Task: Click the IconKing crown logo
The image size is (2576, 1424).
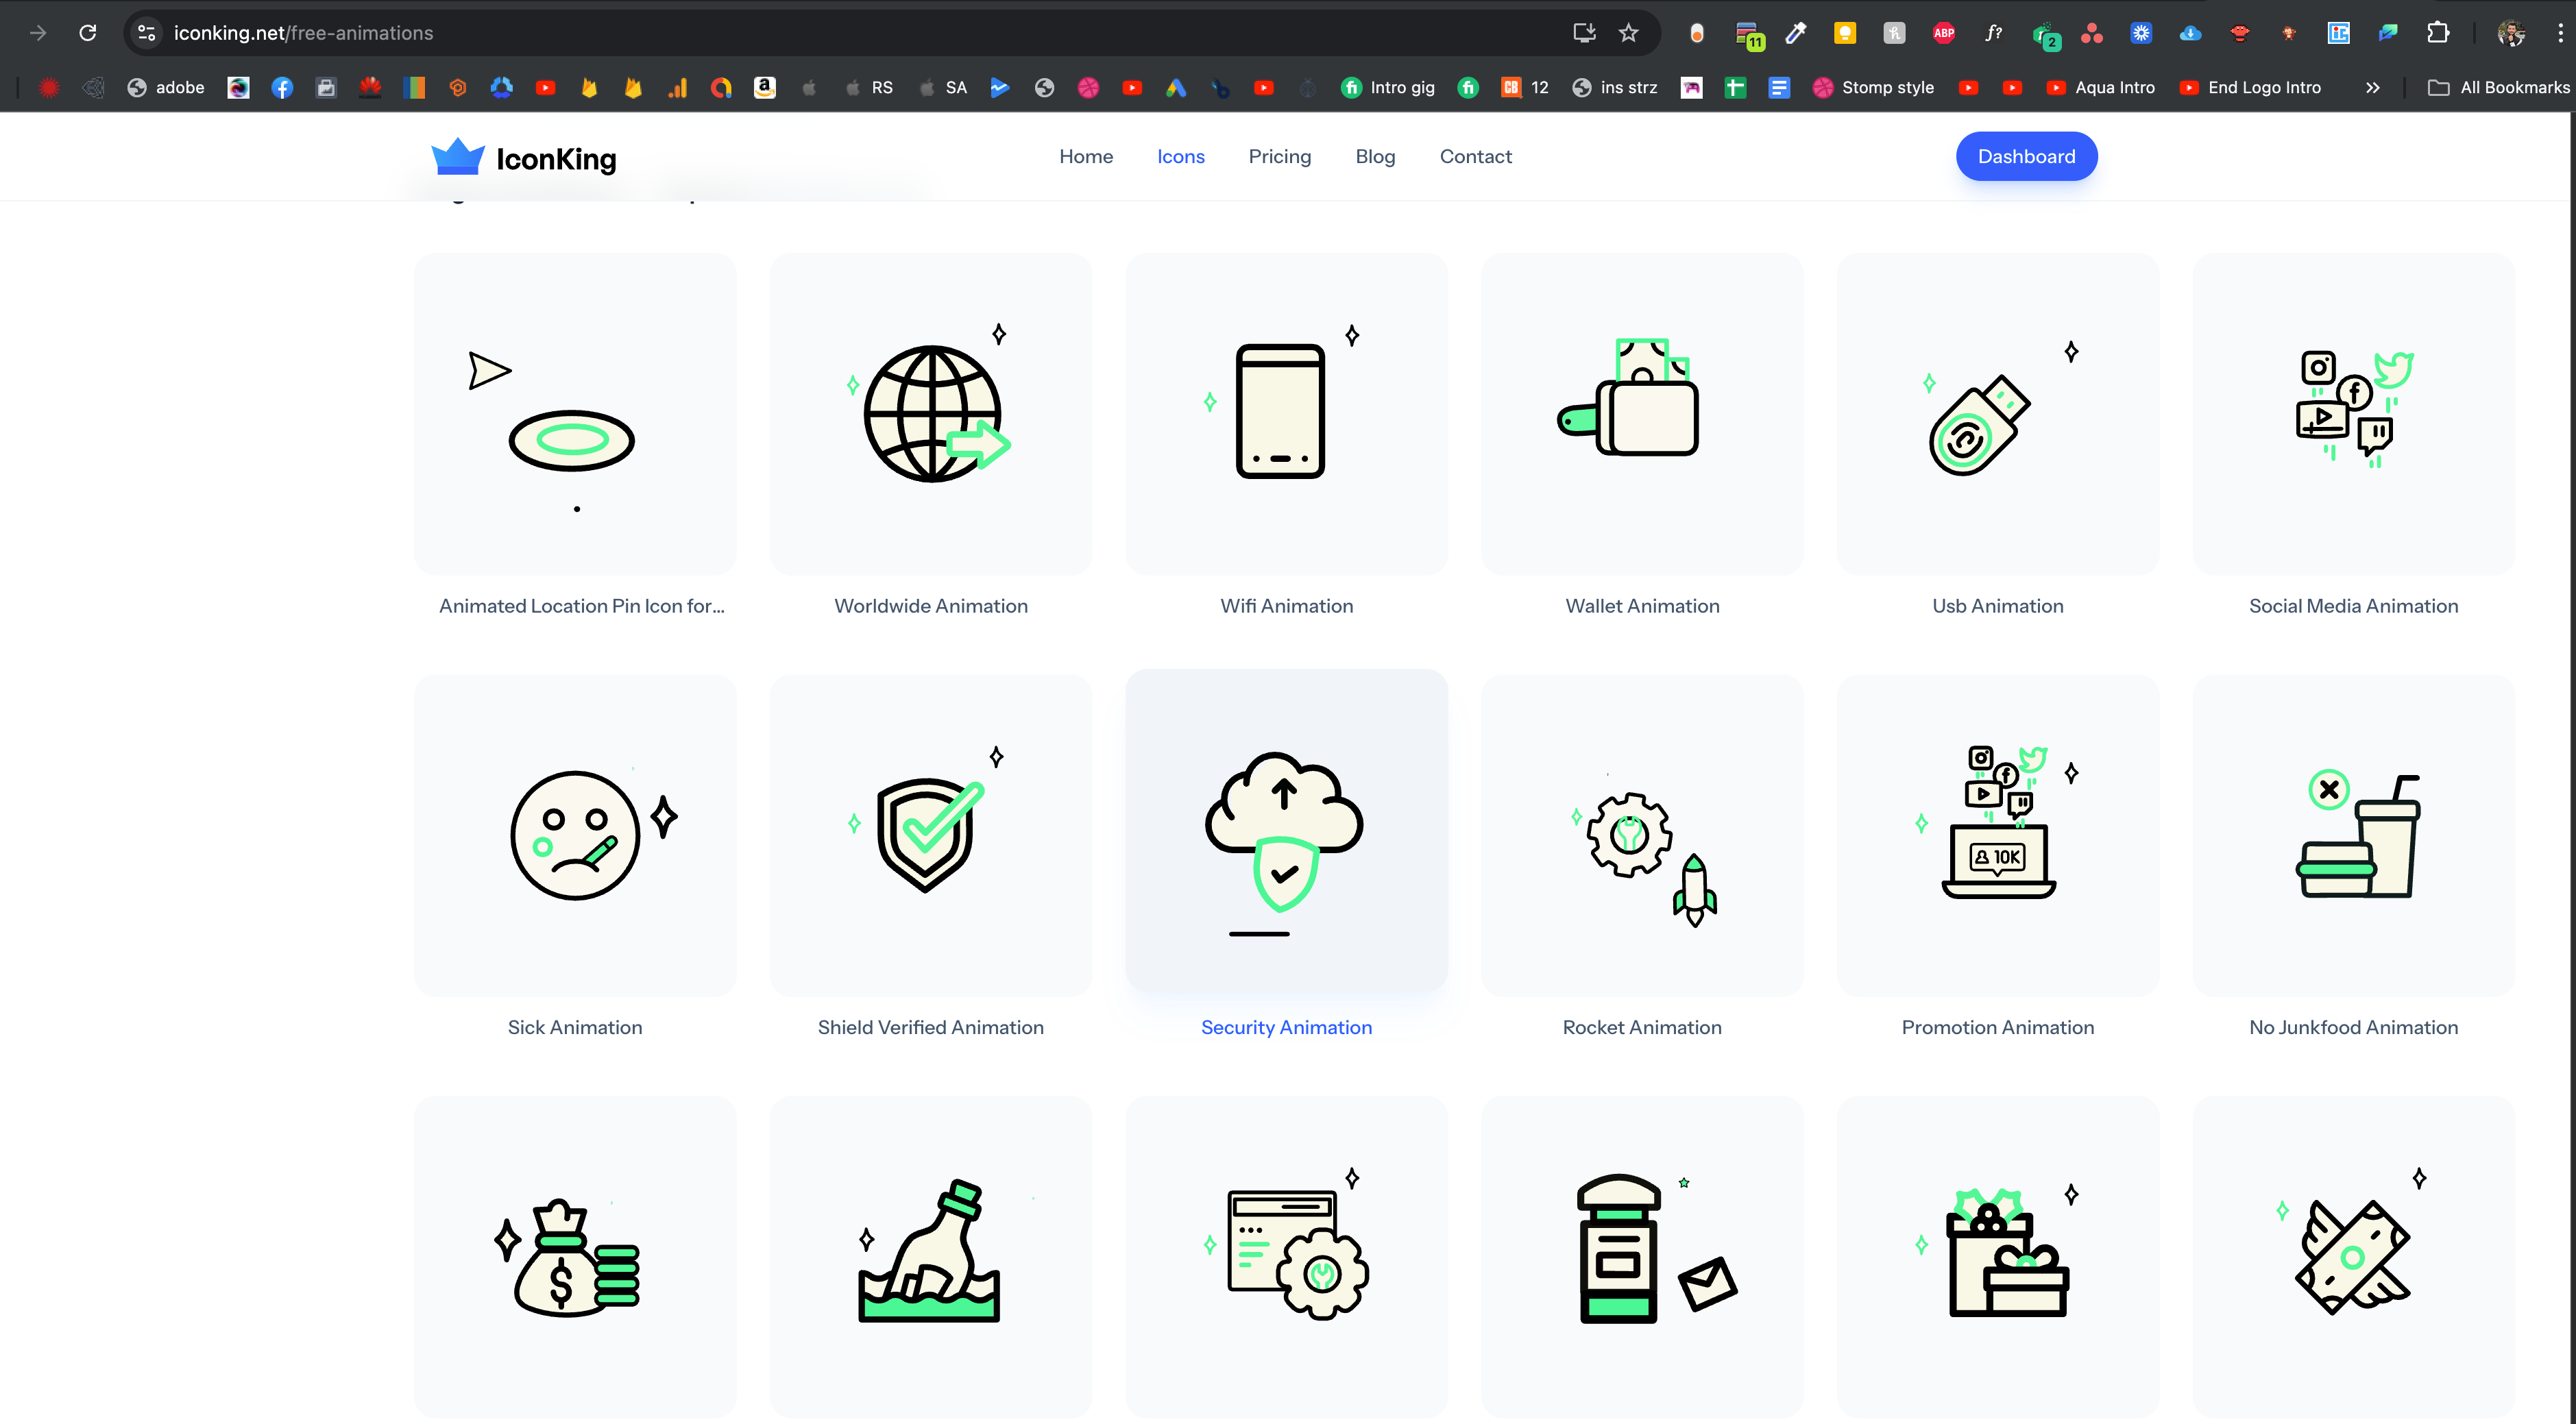Action: (458, 156)
